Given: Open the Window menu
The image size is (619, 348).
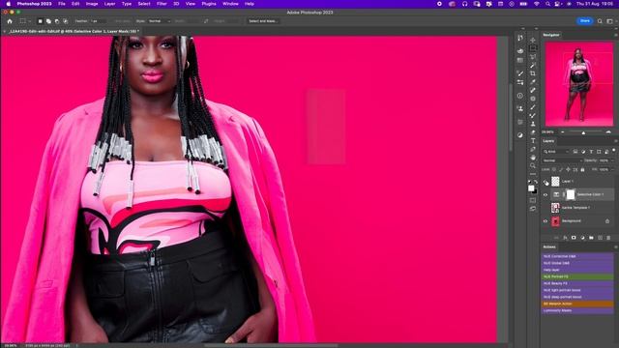Looking at the screenshot, I should pyautogui.click(x=230, y=4).
